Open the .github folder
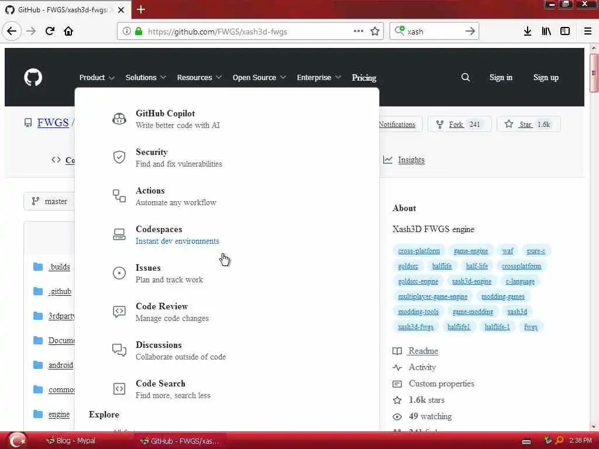The image size is (599, 449). pyautogui.click(x=60, y=291)
